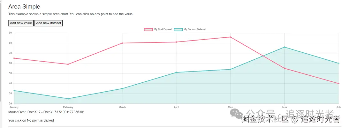Viewport: 345px width, 128px height.
Task: Click the teal My Second Dataset legend swatch
Action: coord(178,29)
